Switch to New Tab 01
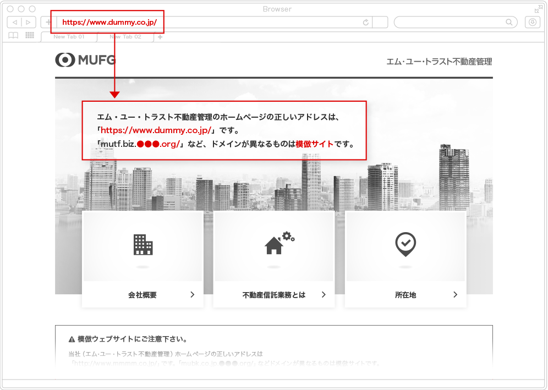Image resolution: width=548 pixels, height=390 pixels. (x=69, y=37)
